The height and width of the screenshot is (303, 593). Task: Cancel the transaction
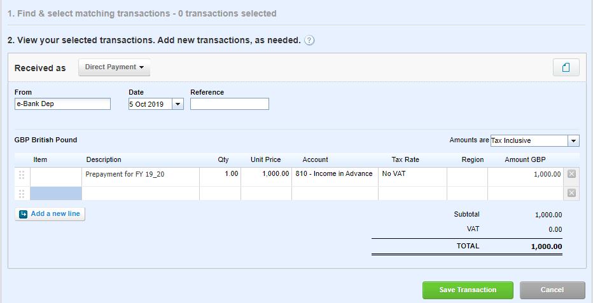[552, 290]
